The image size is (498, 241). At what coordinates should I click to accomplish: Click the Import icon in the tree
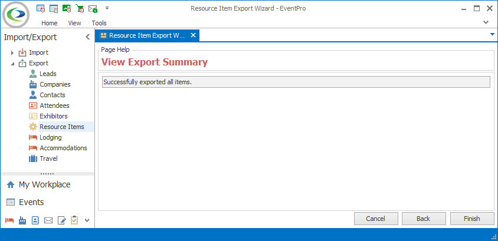pos(22,52)
